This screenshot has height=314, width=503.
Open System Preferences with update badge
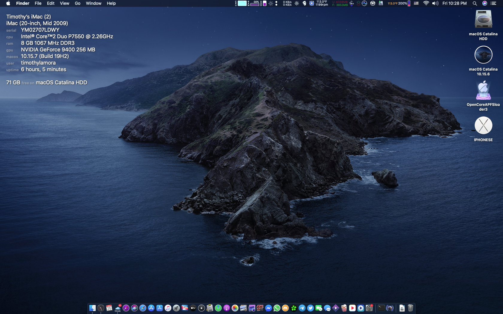[369, 308]
